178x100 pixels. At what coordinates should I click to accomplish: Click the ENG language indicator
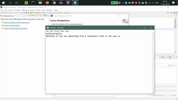pyautogui.click(x=157, y=3)
